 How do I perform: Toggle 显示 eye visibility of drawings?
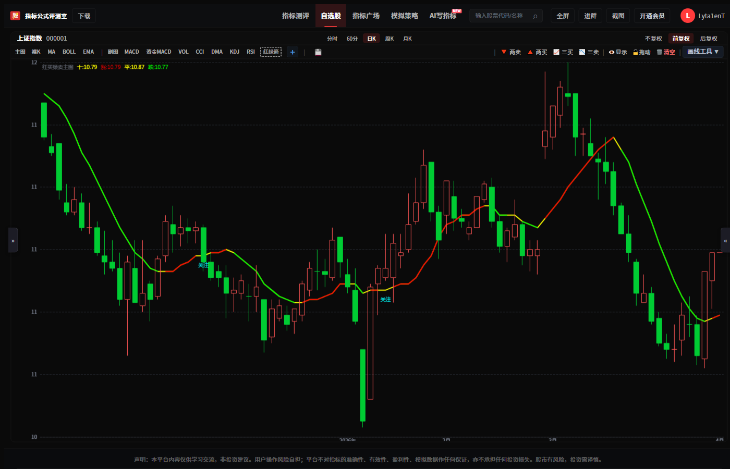(x=618, y=52)
